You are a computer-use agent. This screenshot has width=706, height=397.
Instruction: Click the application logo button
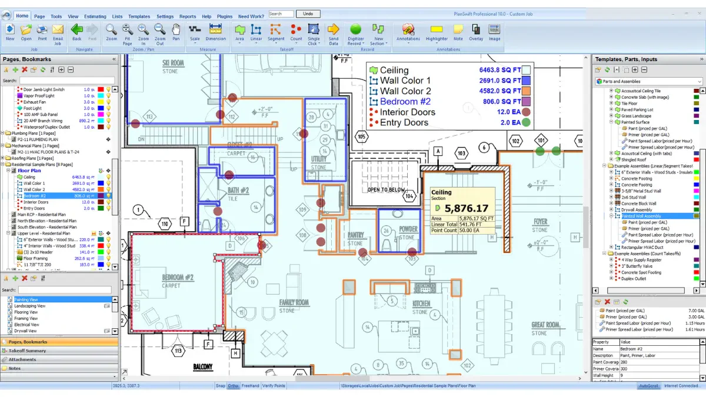click(x=6, y=16)
